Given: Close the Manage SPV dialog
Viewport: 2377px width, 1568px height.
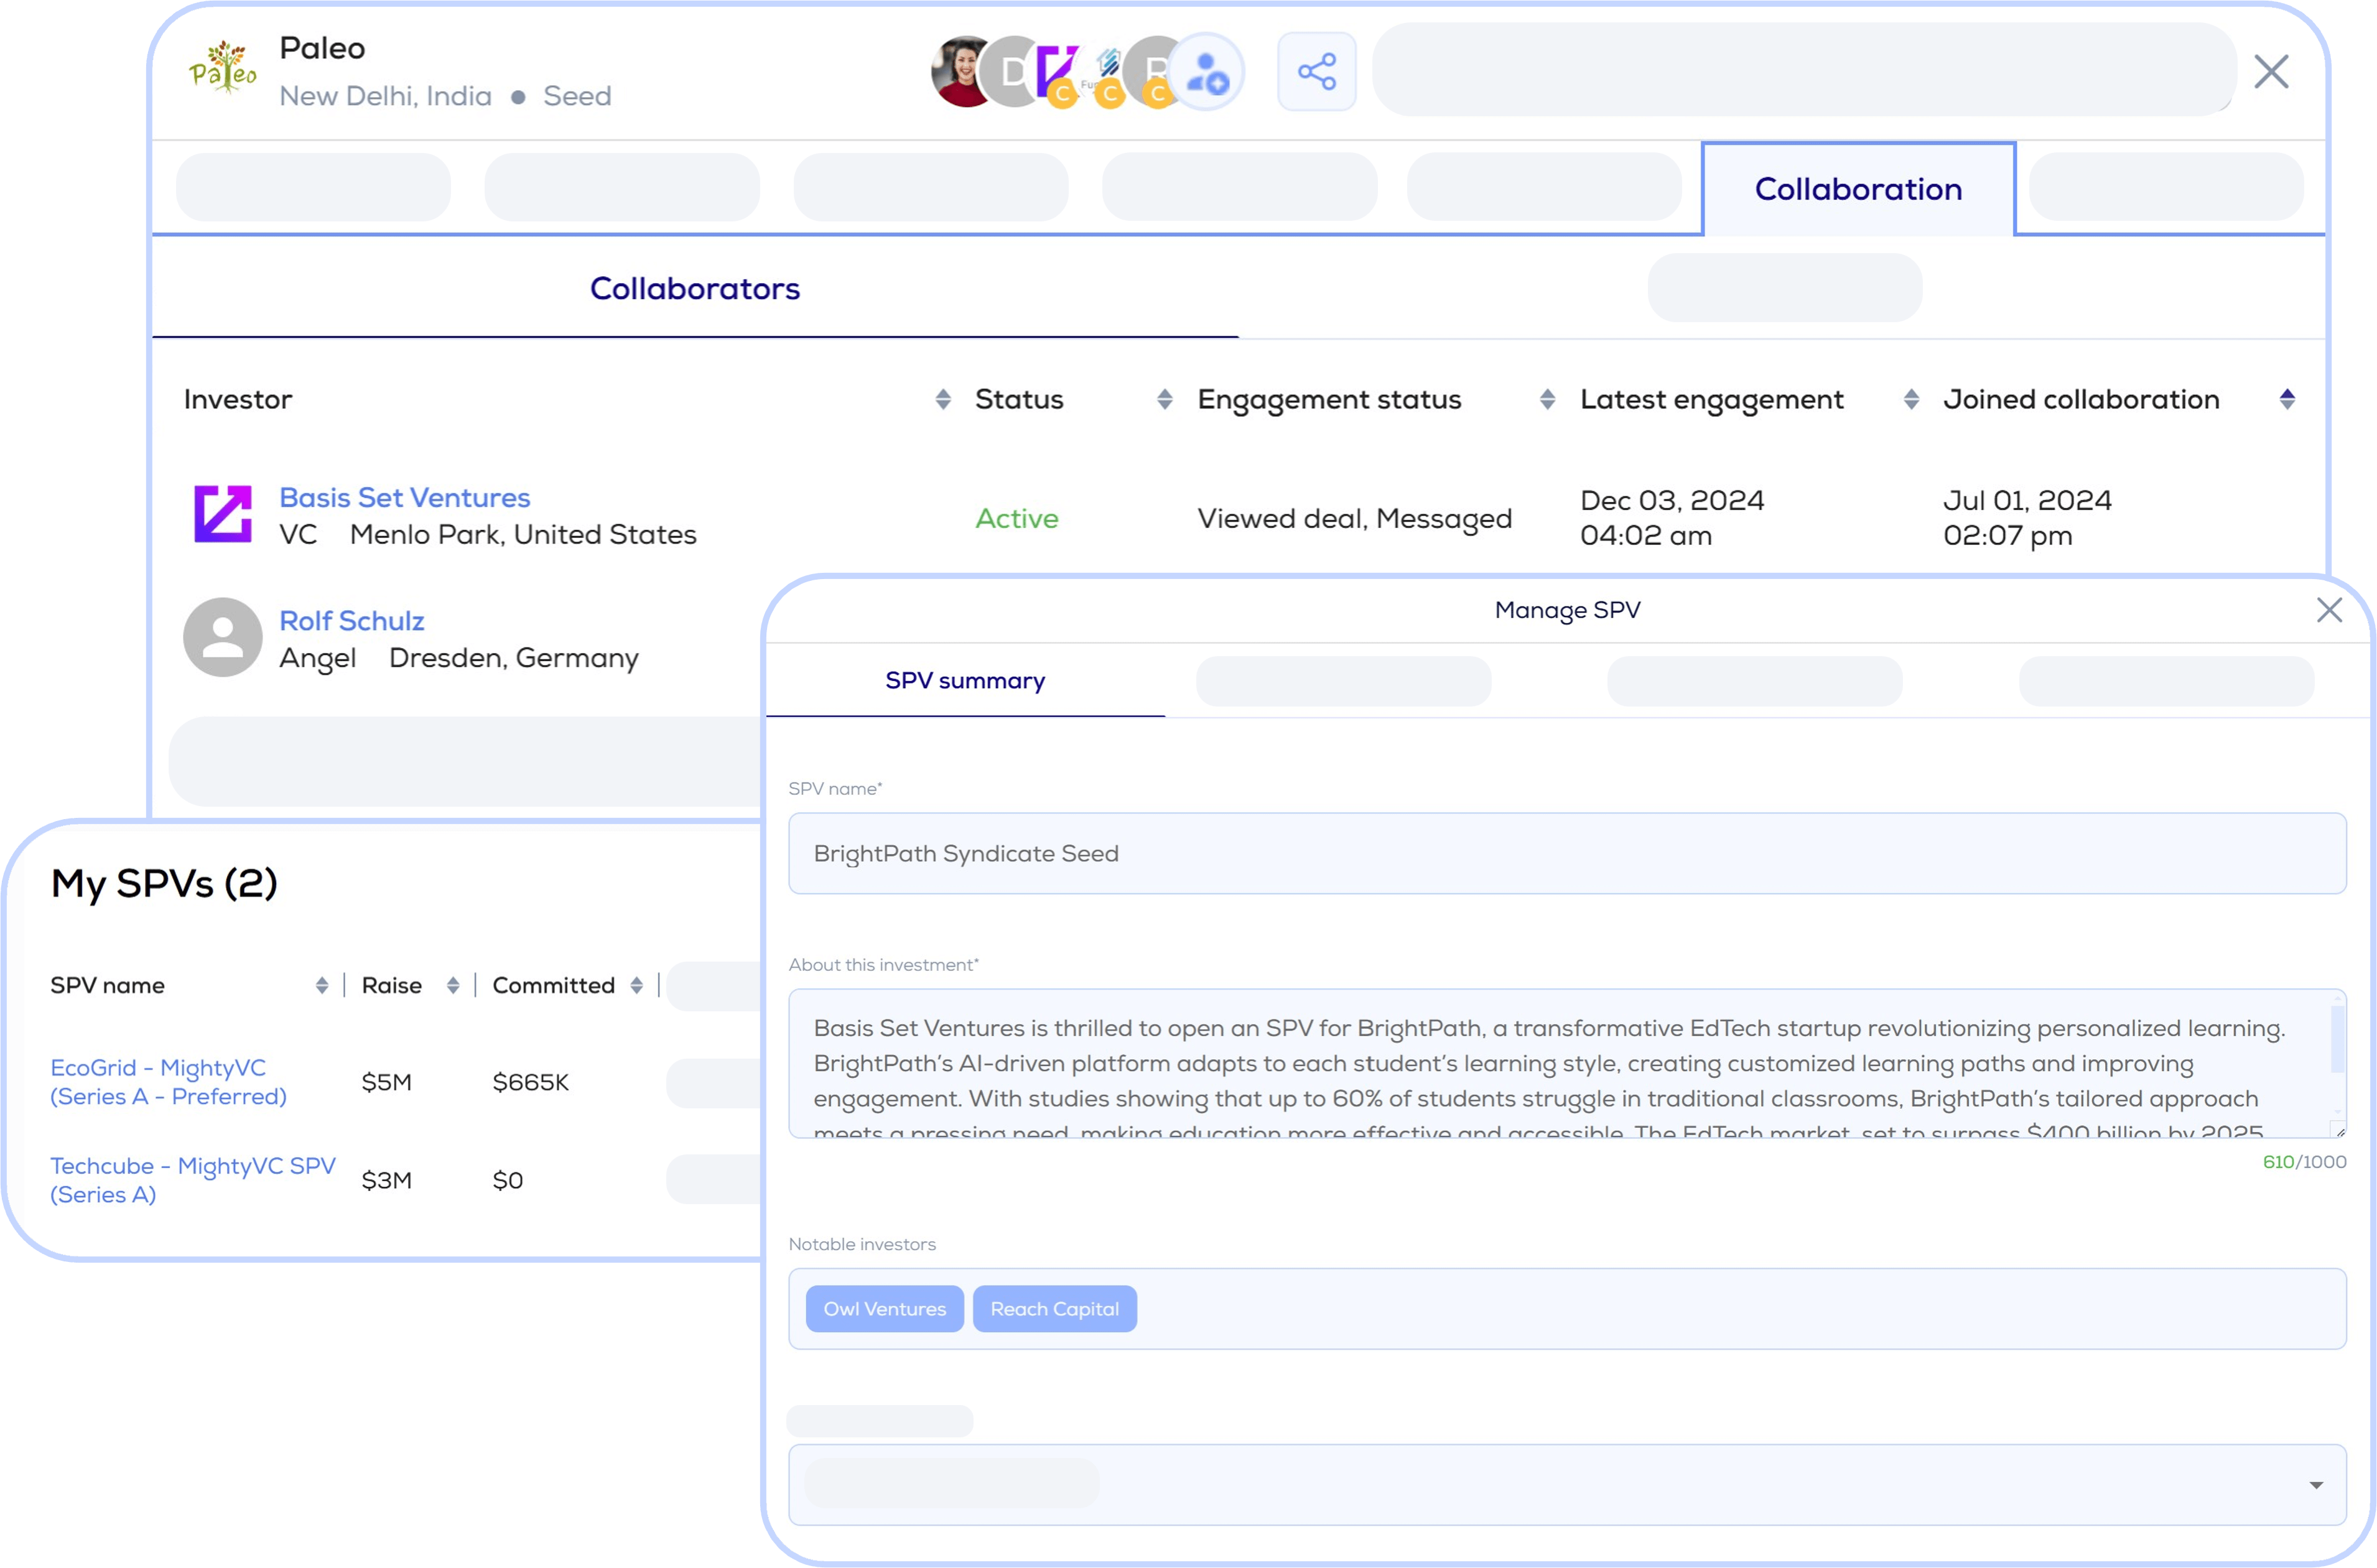Looking at the screenshot, I should click(2329, 610).
